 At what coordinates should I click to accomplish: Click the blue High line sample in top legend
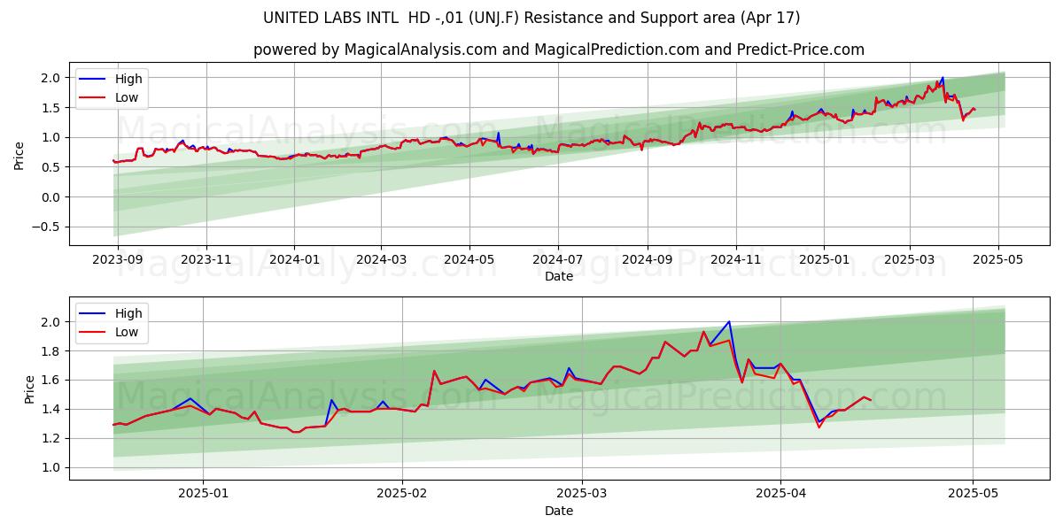click(93, 79)
